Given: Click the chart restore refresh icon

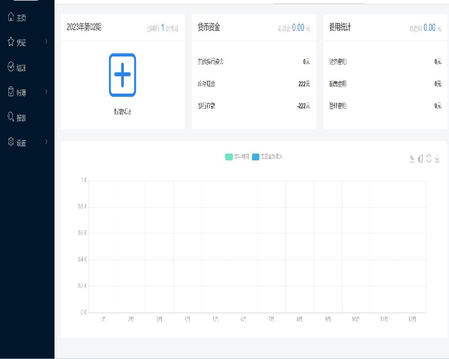Looking at the screenshot, I should click(428, 158).
